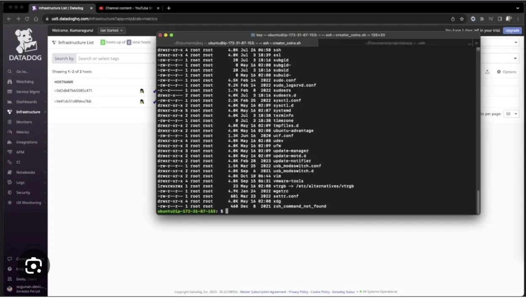Click Linux penguin icon for host i-0e81dc51d8fdea7bb
The height and width of the screenshot is (299, 526).
142,101
